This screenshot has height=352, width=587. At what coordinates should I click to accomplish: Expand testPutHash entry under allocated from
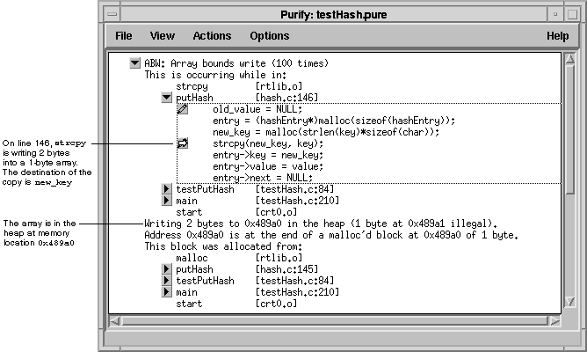(167, 281)
